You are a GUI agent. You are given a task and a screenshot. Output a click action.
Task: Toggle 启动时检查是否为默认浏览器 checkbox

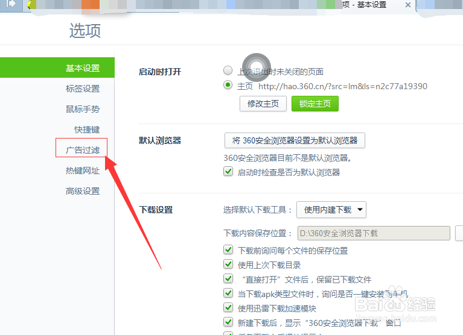(228, 172)
